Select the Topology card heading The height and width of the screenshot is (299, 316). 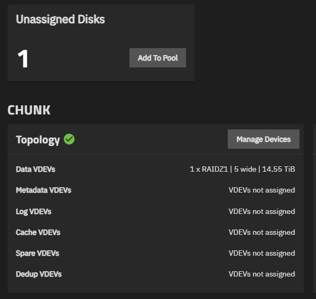click(38, 140)
